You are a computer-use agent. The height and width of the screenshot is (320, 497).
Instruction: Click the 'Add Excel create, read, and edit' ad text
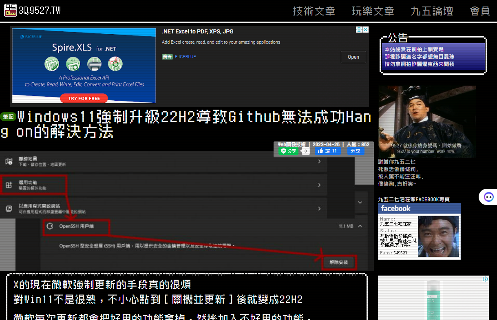(x=221, y=42)
